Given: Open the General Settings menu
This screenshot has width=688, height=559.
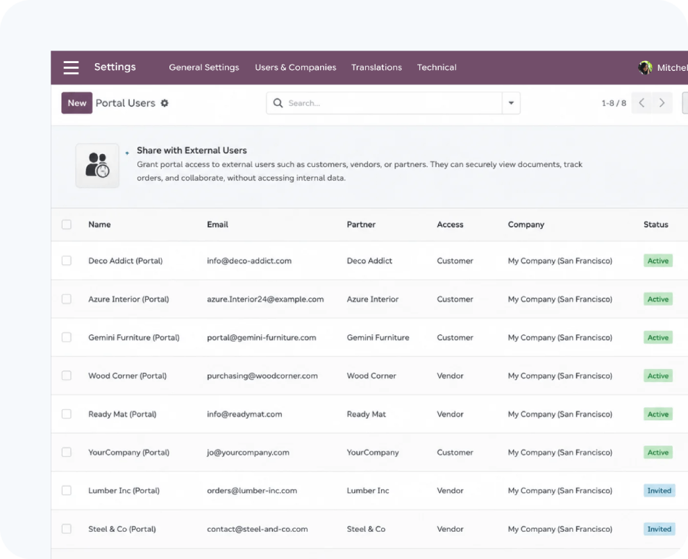Looking at the screenshot, I should [204, 67].
